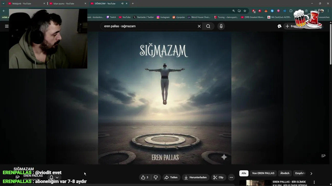Open the MetaMask fox extension
Image resolution: width=332 pixels, height=186 pixels.
coord(266,11)
